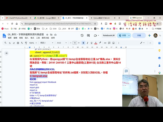
Task: Open Google Keep side panel
Action: (159, 51)
